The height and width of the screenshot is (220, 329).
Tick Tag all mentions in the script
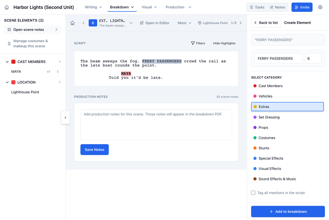pos(253,193)
